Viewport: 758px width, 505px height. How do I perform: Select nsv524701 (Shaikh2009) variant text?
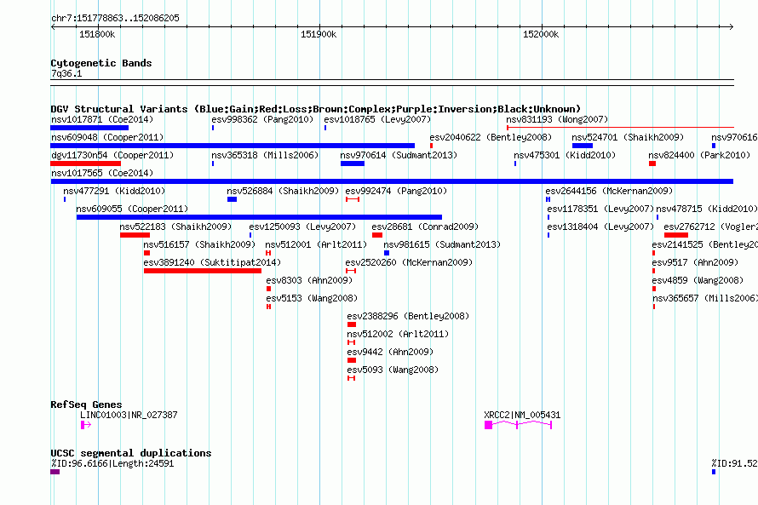[x=628, y=137]
